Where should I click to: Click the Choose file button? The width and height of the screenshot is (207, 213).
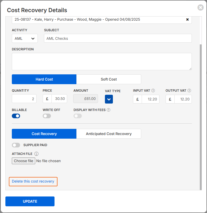pyautogui.click(x=23, y=161)
